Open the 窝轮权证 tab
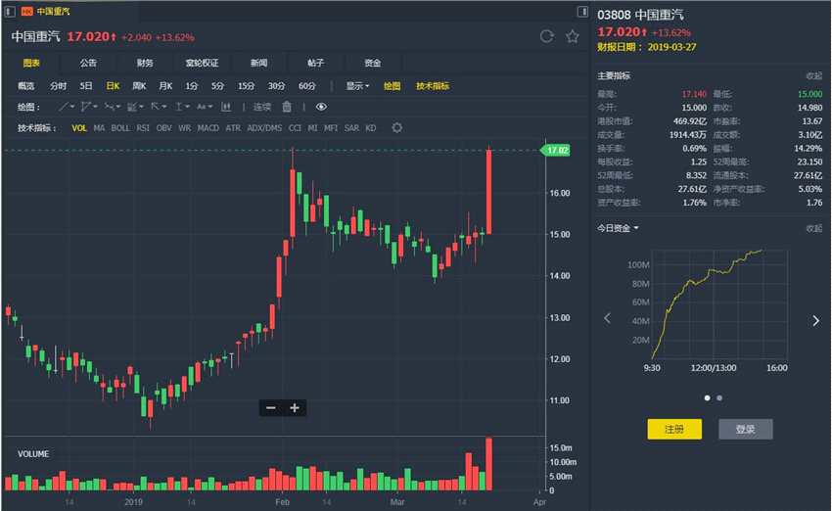 click(202, 63)
